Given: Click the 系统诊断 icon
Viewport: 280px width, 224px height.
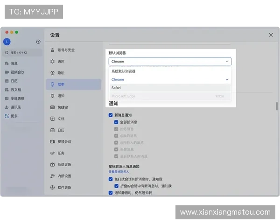Looking at the screenshot, I should pyautogui.click(x=52, y=165).
